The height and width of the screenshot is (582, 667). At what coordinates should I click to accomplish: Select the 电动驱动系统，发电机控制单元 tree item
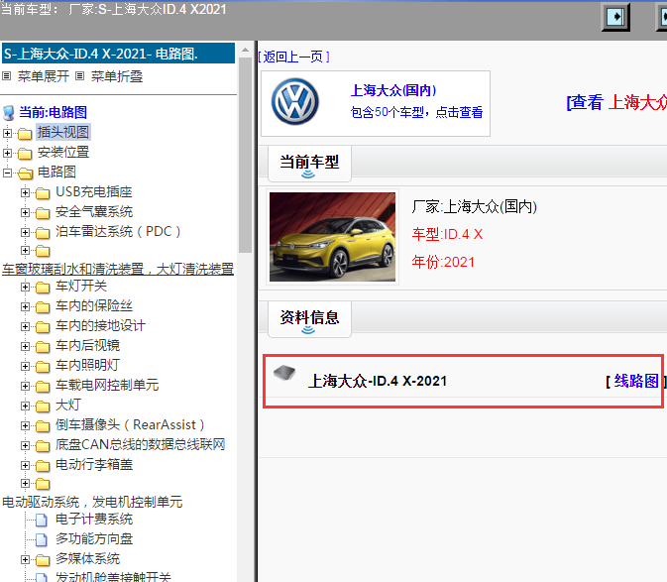(x=92, y=502)
